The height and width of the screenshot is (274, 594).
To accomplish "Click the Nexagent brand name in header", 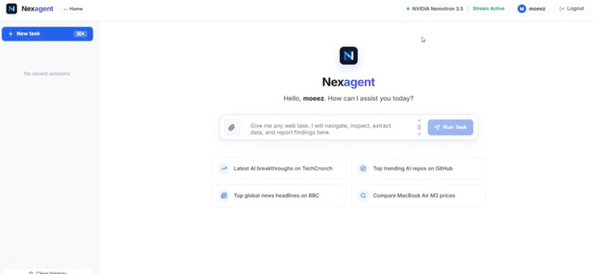I will [37, 9].
